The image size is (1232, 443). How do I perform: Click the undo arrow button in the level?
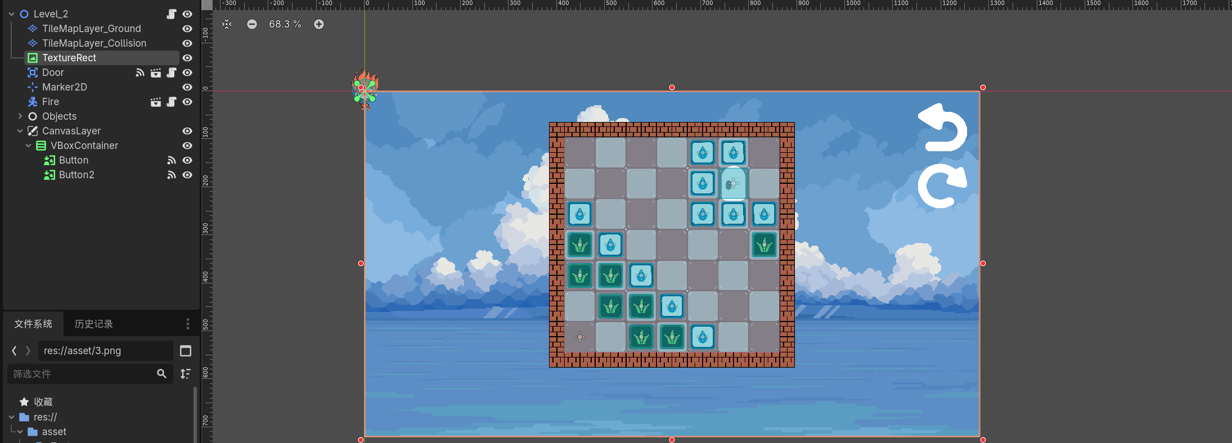[942, 127]
